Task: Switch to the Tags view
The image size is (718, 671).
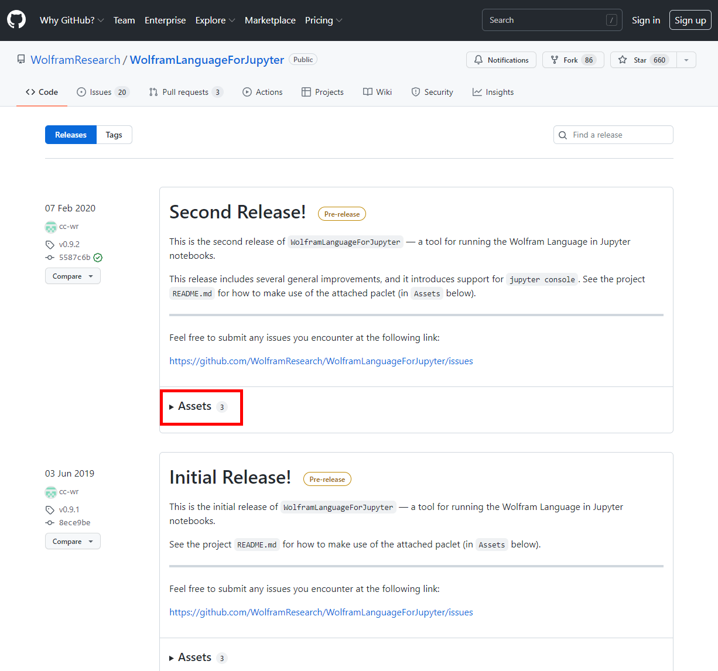Action: (x=114, y=135)
